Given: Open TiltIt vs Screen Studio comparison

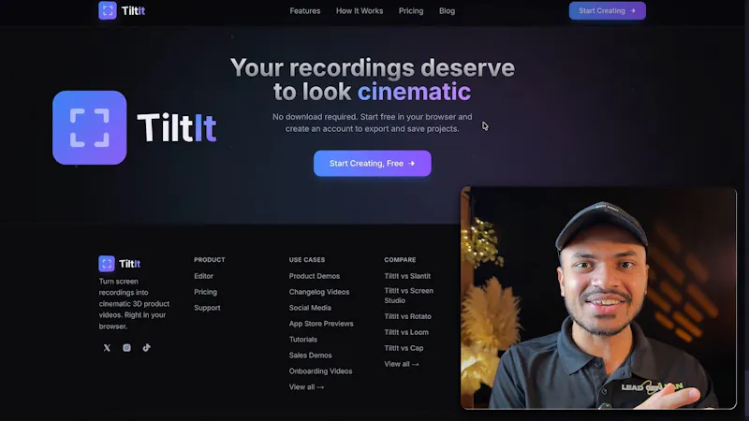Looking at the screenshot, I should [x=409, y=296].
